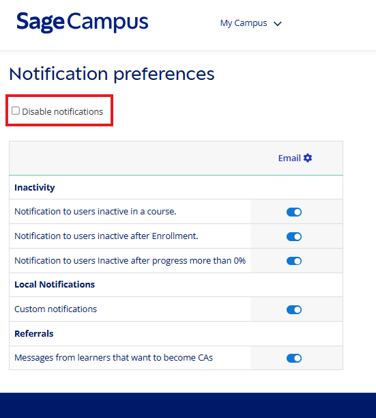376x418 pixels.
Task: Open Email settings via gear icon
Action: point(308,158)
